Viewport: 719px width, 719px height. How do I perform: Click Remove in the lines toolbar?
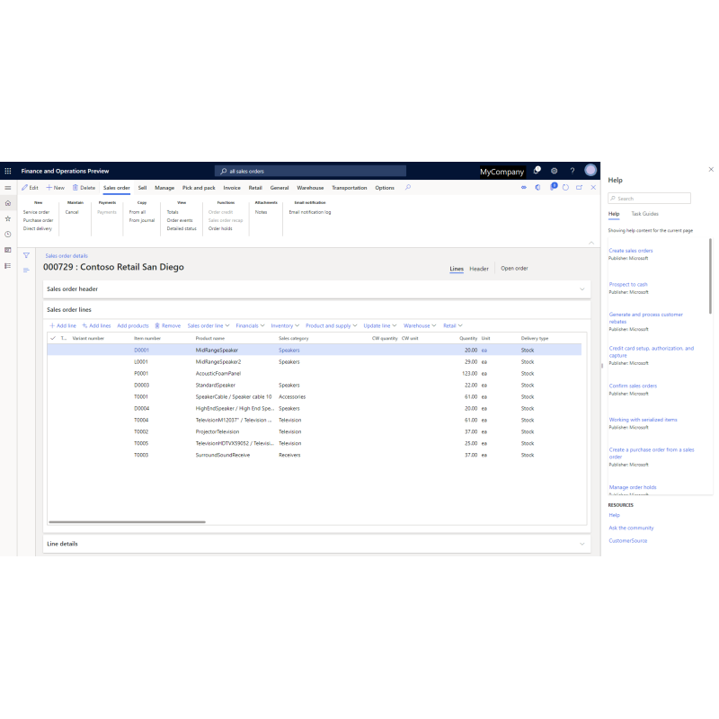pos(167,325)
